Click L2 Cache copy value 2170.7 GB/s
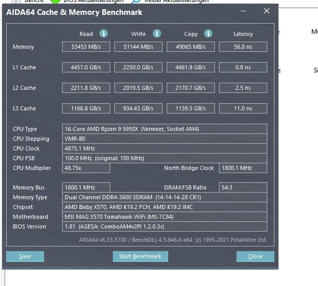The height and width of the screenshot is (286, 318). coord(191,88)
